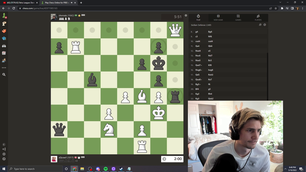Switch to the Players tab
306x172 pixels.
[258, 18]
